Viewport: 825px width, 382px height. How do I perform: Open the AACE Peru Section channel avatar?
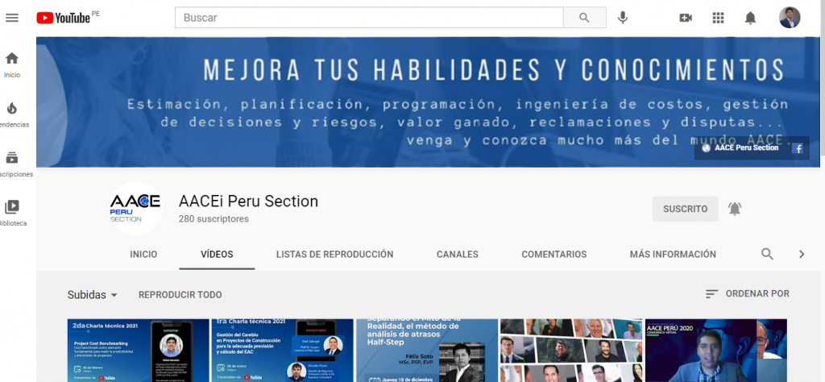coord(135,209)
